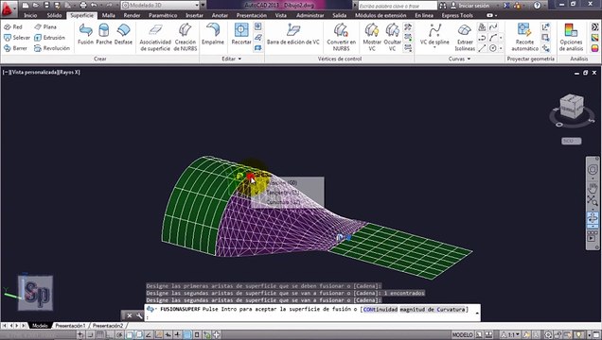Click the MODELO status bar button
The image size is (602, 340).
[462, 335]
